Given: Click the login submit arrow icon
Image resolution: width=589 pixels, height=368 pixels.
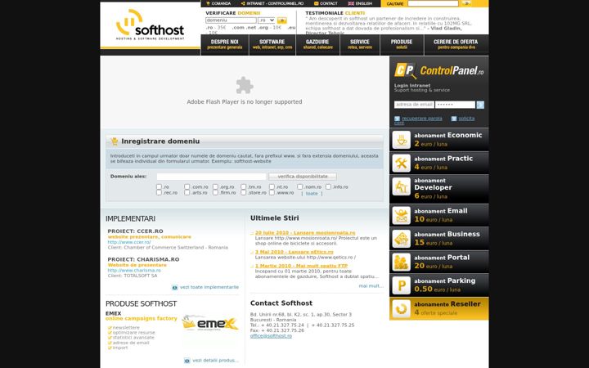Looking at the screenshot, I should pyautogui.click(x=480, y=105).
